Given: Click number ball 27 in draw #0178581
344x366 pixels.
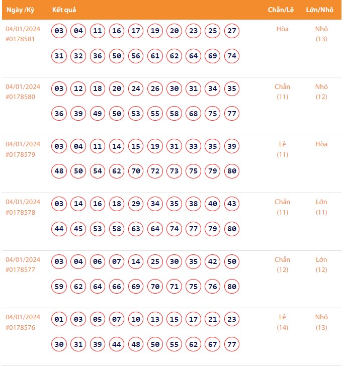Looking at the screenshot, I should tap(232, 31).
